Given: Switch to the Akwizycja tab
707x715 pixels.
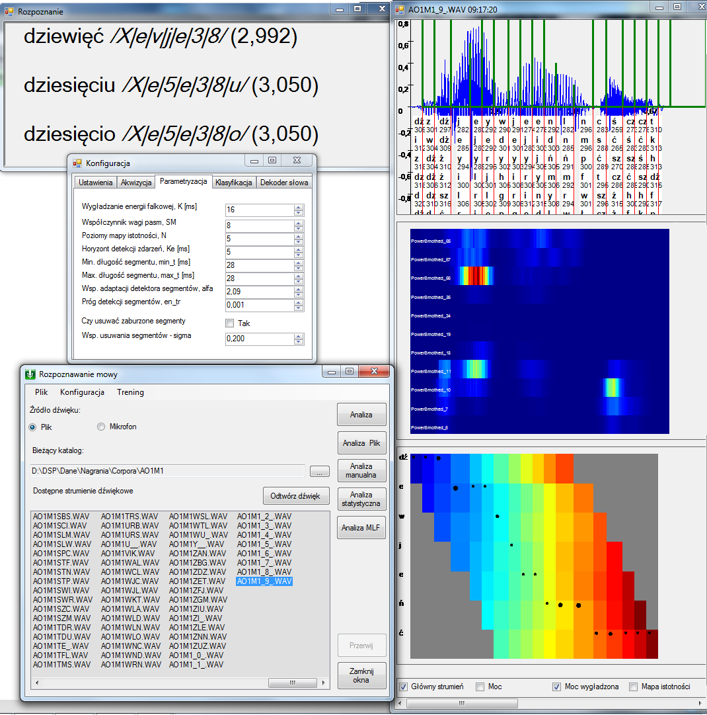Looking at the screenshot, I should click(136, 183).
